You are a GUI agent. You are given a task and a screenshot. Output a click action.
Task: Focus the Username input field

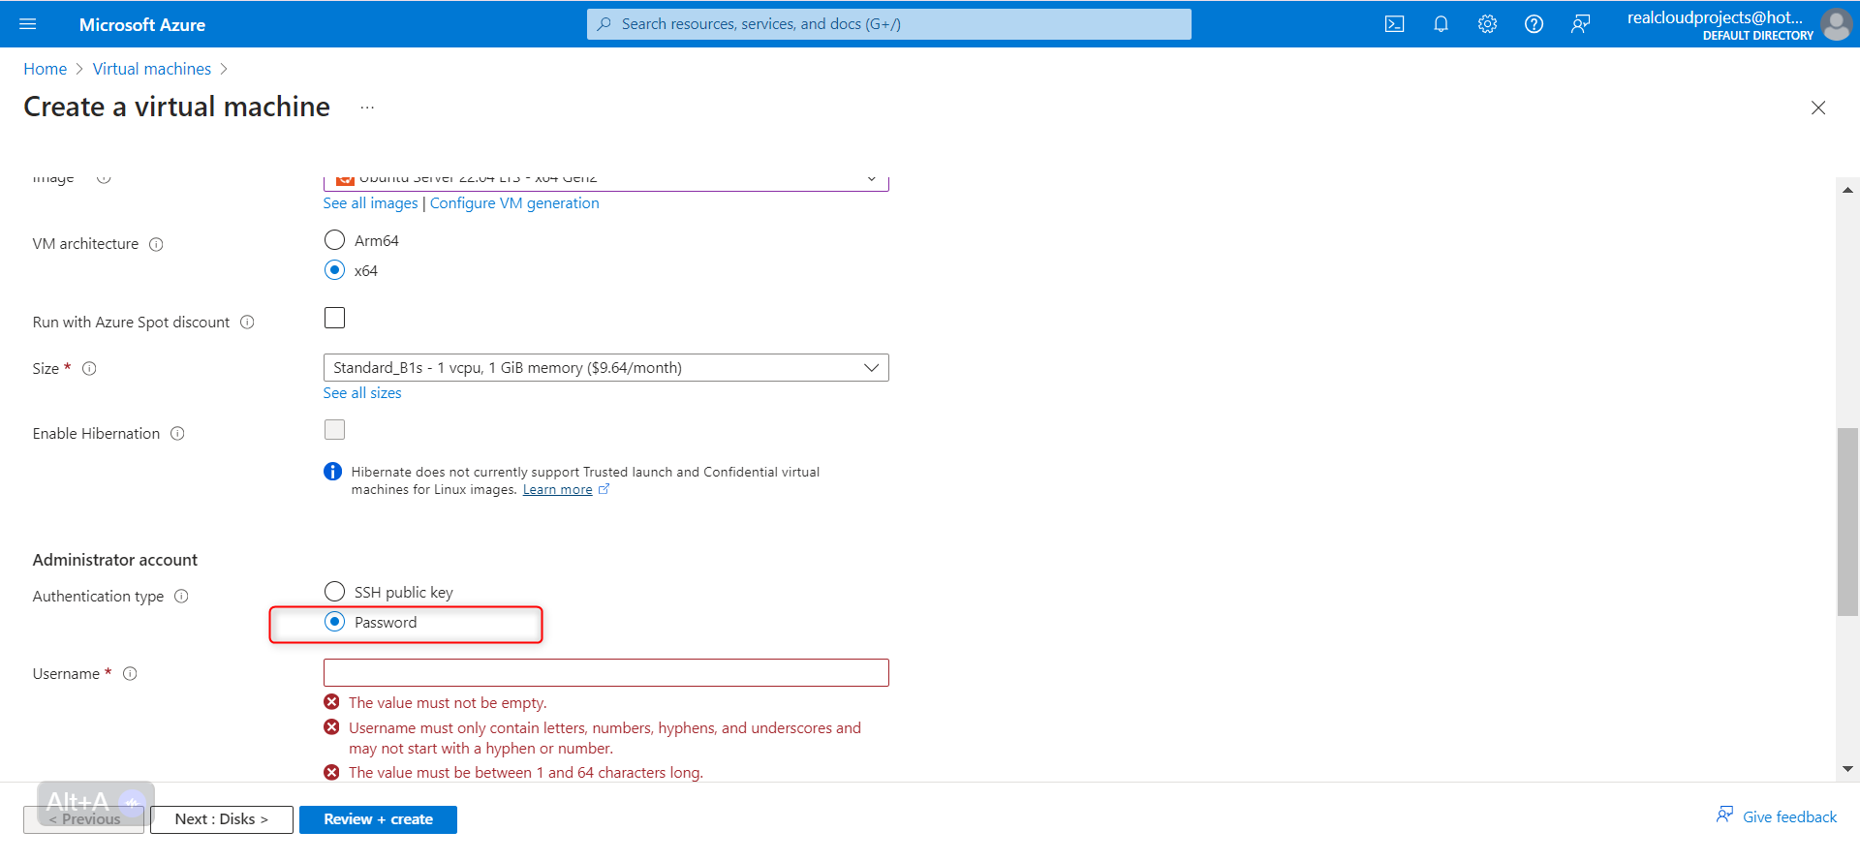pyautogui.click(x=605, y=673)
